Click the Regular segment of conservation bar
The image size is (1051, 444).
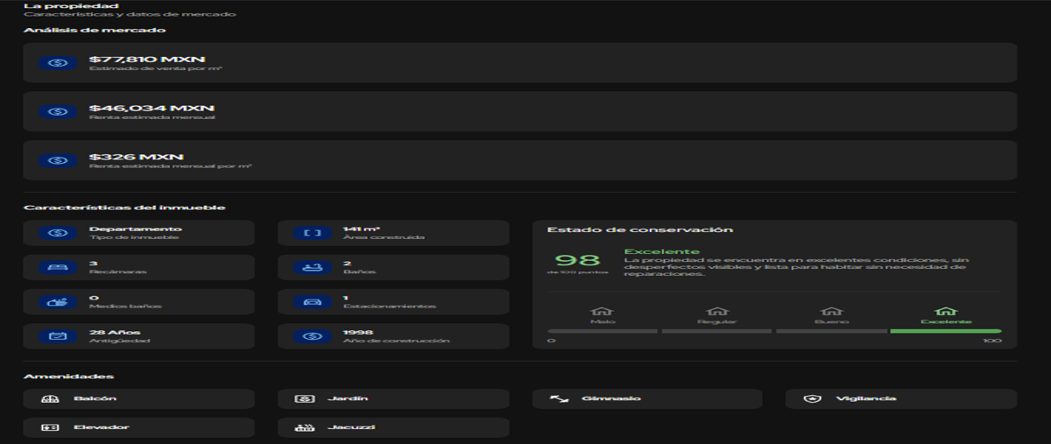click(716, 331)
